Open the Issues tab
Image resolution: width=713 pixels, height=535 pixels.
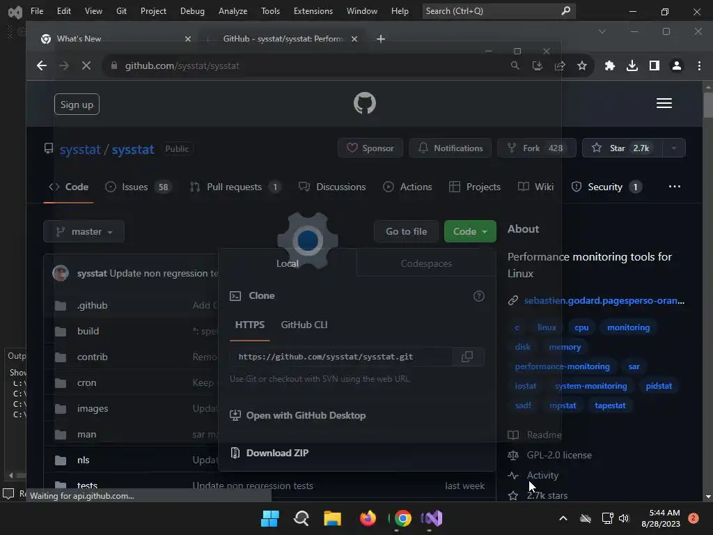[x=139, y=187]
